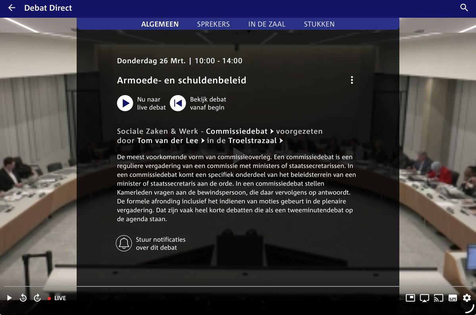Open search with the magnifier icon
Viewport: 476px width, 315px height.
tap(464, 8)
